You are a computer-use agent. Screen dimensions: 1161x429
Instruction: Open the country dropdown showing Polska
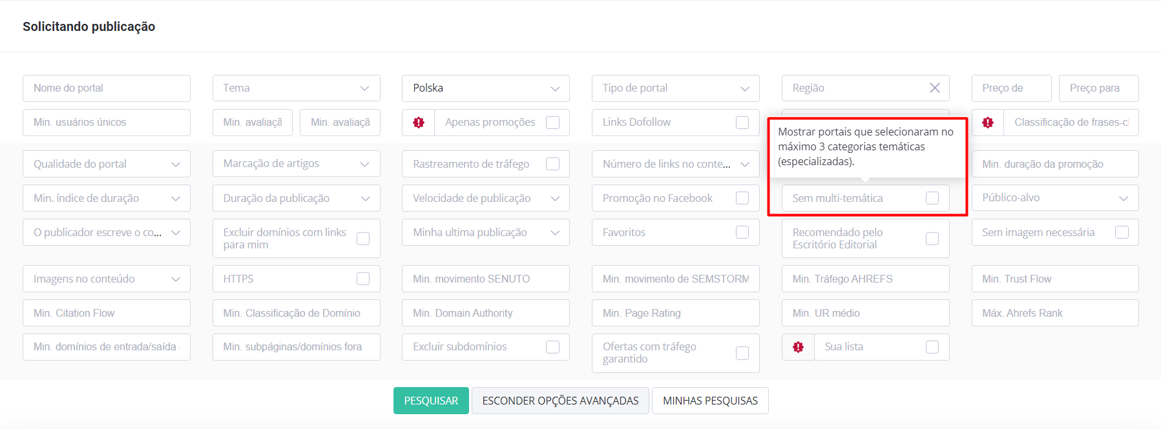[x=486, y=88]
